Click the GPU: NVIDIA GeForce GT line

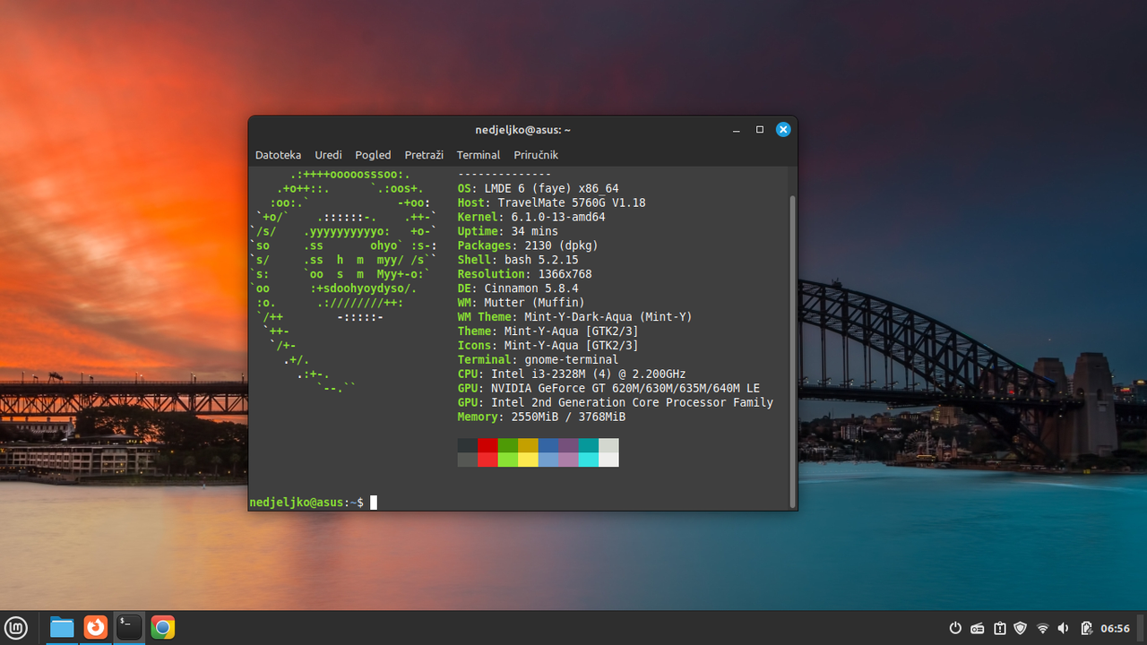point(608,388)
